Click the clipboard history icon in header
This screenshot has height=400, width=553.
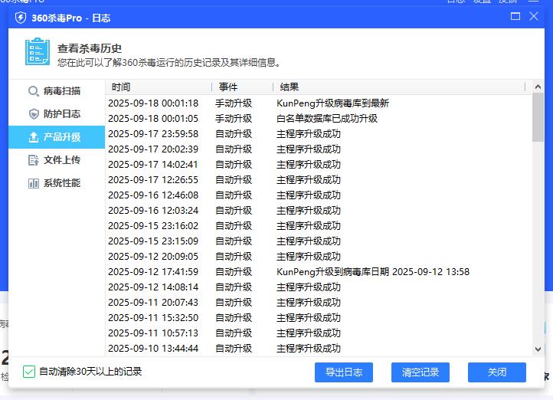coord(38,51)
